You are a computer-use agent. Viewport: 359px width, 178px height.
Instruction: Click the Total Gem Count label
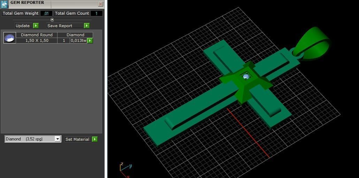click(x=72, y=13)
